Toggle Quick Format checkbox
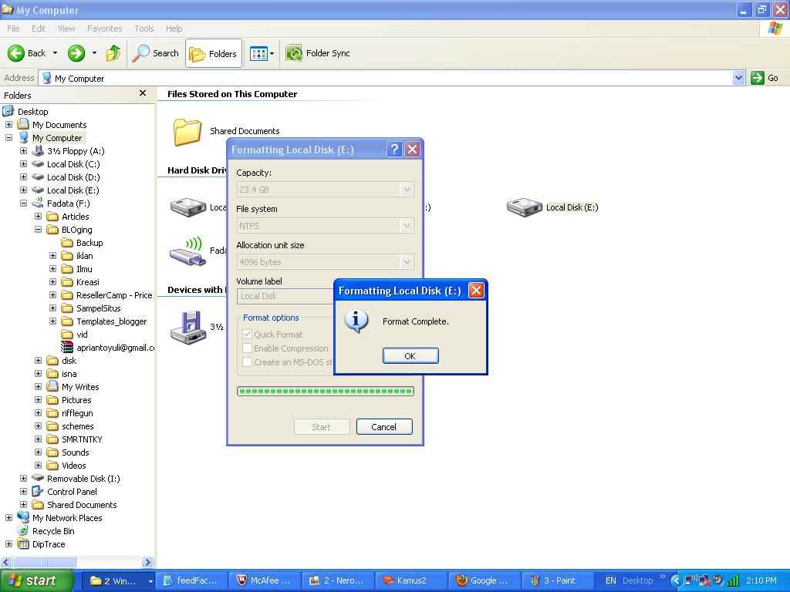The width and height of the screenshot is (790, 592). tap(247, 335)
